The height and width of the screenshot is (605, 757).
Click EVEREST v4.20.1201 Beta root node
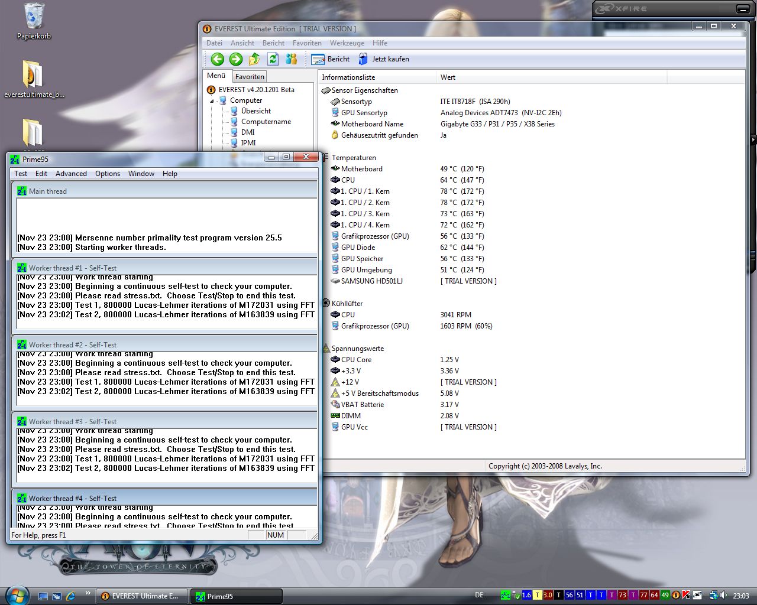click(x=256, y=90)
